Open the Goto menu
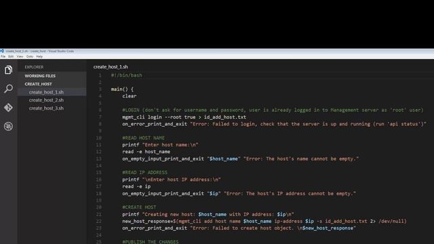The height and width of the screenshot is (244, 434). point(30,56)
